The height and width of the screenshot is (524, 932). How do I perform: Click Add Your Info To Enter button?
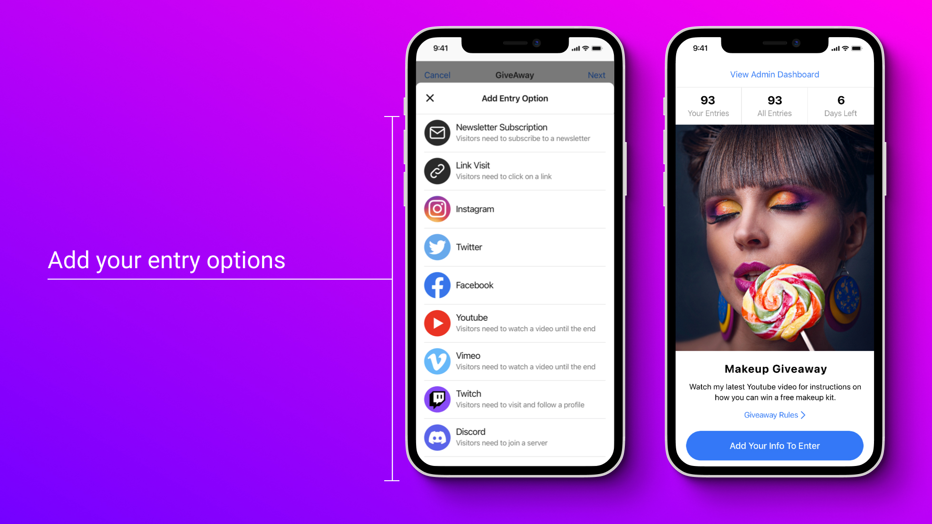pos(775,445)
